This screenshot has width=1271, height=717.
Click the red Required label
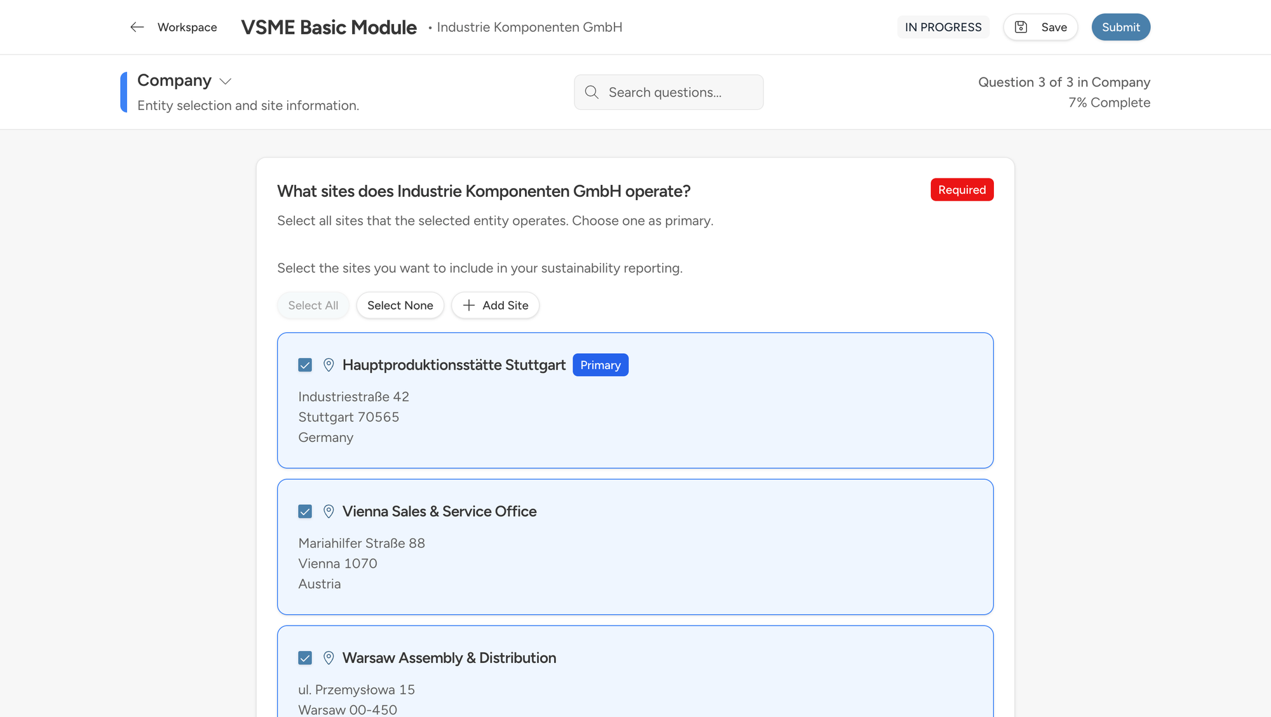[962, 190]
